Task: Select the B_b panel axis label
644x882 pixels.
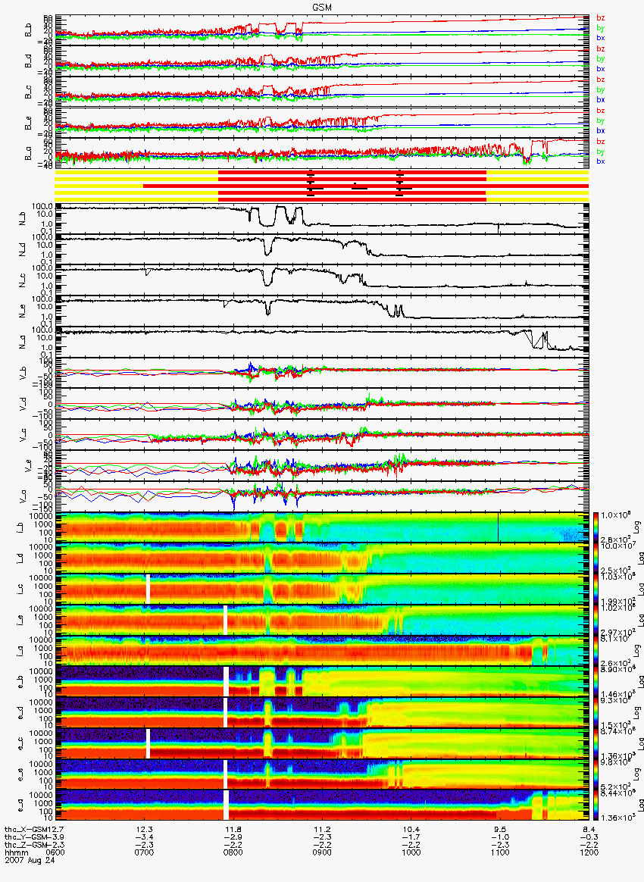Action: pyautogui.click(x=28, y=31)
